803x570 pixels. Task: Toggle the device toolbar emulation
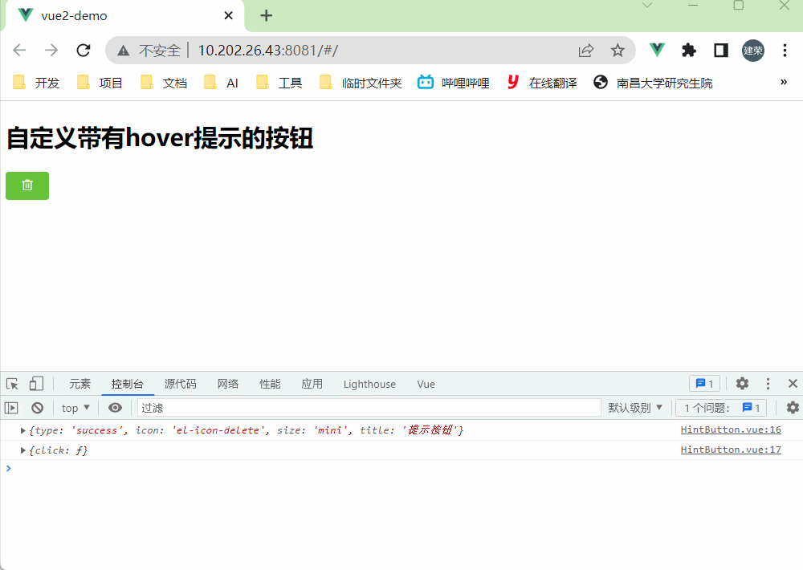(35, 384)
